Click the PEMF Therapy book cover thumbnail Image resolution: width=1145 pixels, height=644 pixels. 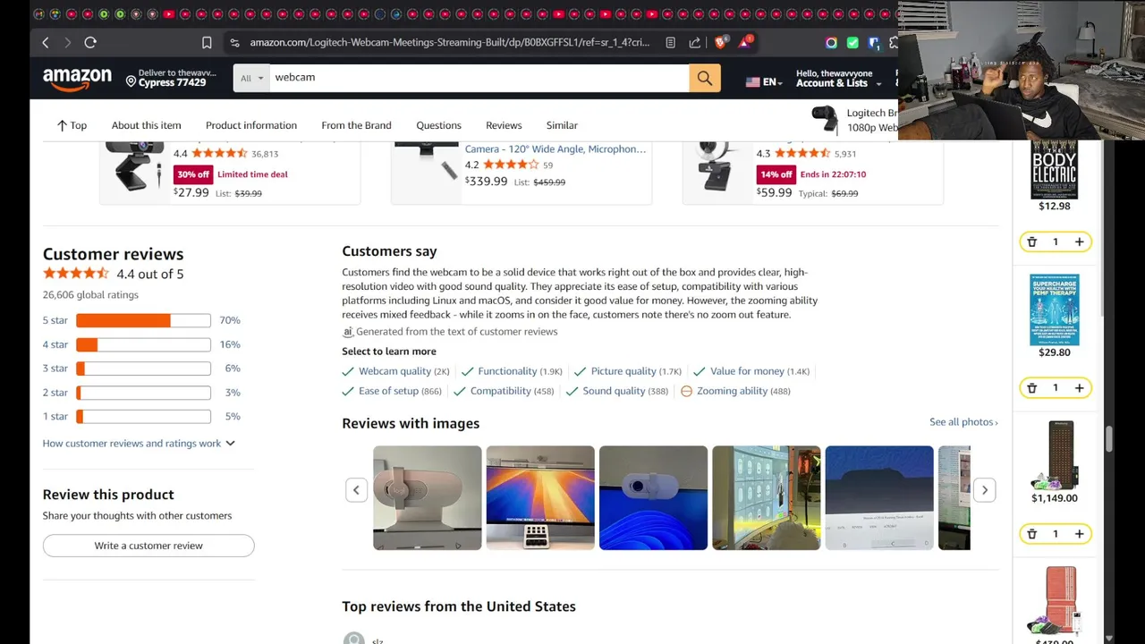point(1054,309)
